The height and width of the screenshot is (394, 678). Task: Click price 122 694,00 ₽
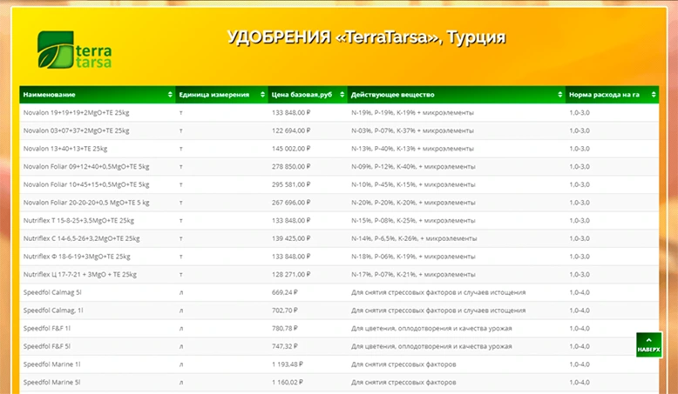tap(291, 130)
